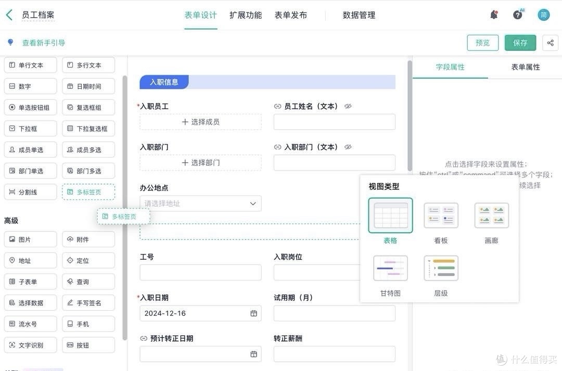The height and width of the screenshot is (371, 562).
Task: Add a 单选按钮组 field
Action: (31, 108)
